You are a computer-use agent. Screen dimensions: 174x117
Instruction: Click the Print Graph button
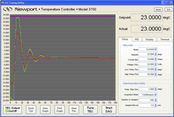point(59,109)
